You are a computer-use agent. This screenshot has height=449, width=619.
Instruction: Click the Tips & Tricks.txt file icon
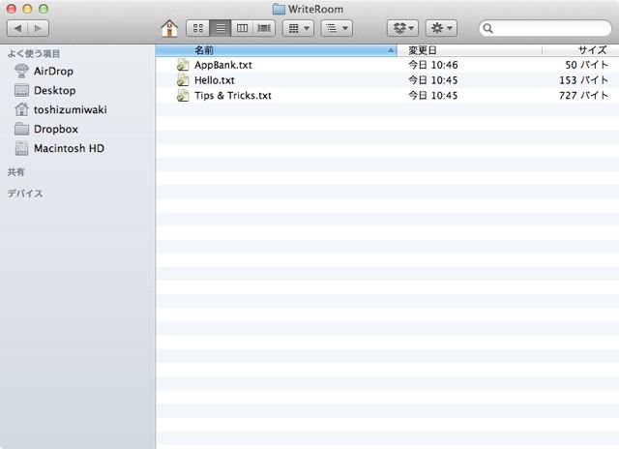click(x=183, y=95)
